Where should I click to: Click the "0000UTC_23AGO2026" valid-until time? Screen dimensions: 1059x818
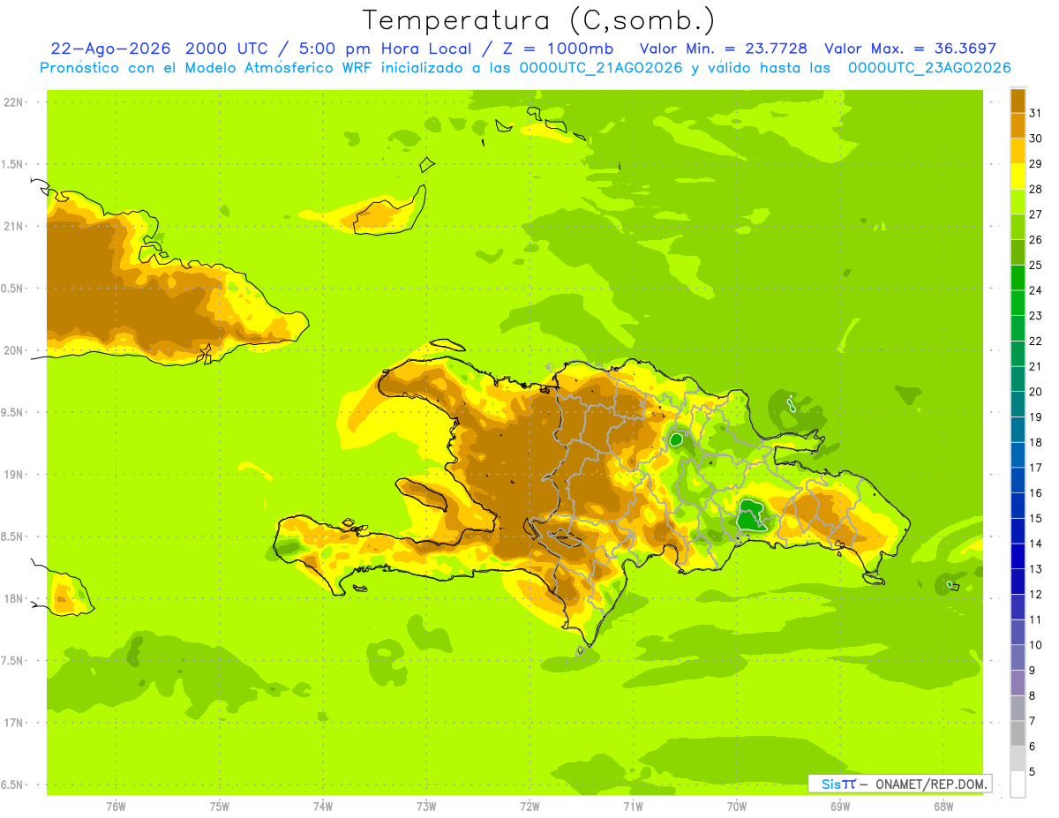929,68
